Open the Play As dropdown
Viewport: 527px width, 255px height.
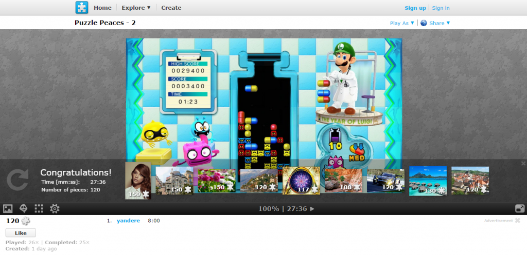click(x=402, y=23)
